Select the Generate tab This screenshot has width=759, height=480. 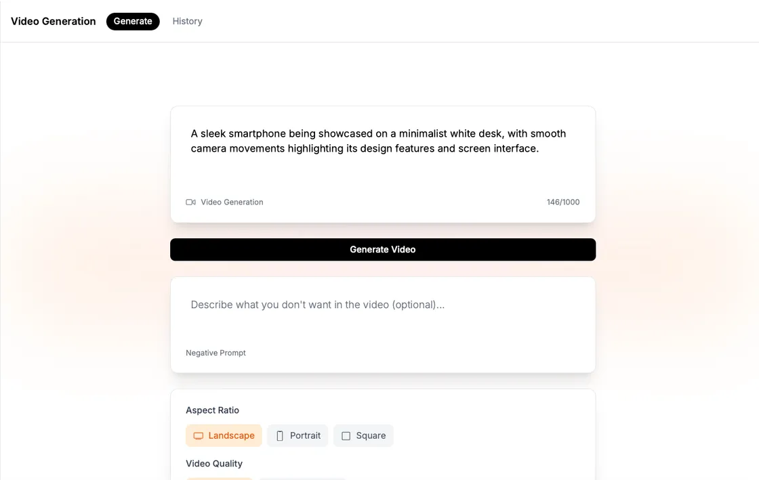tap(133, 21)
